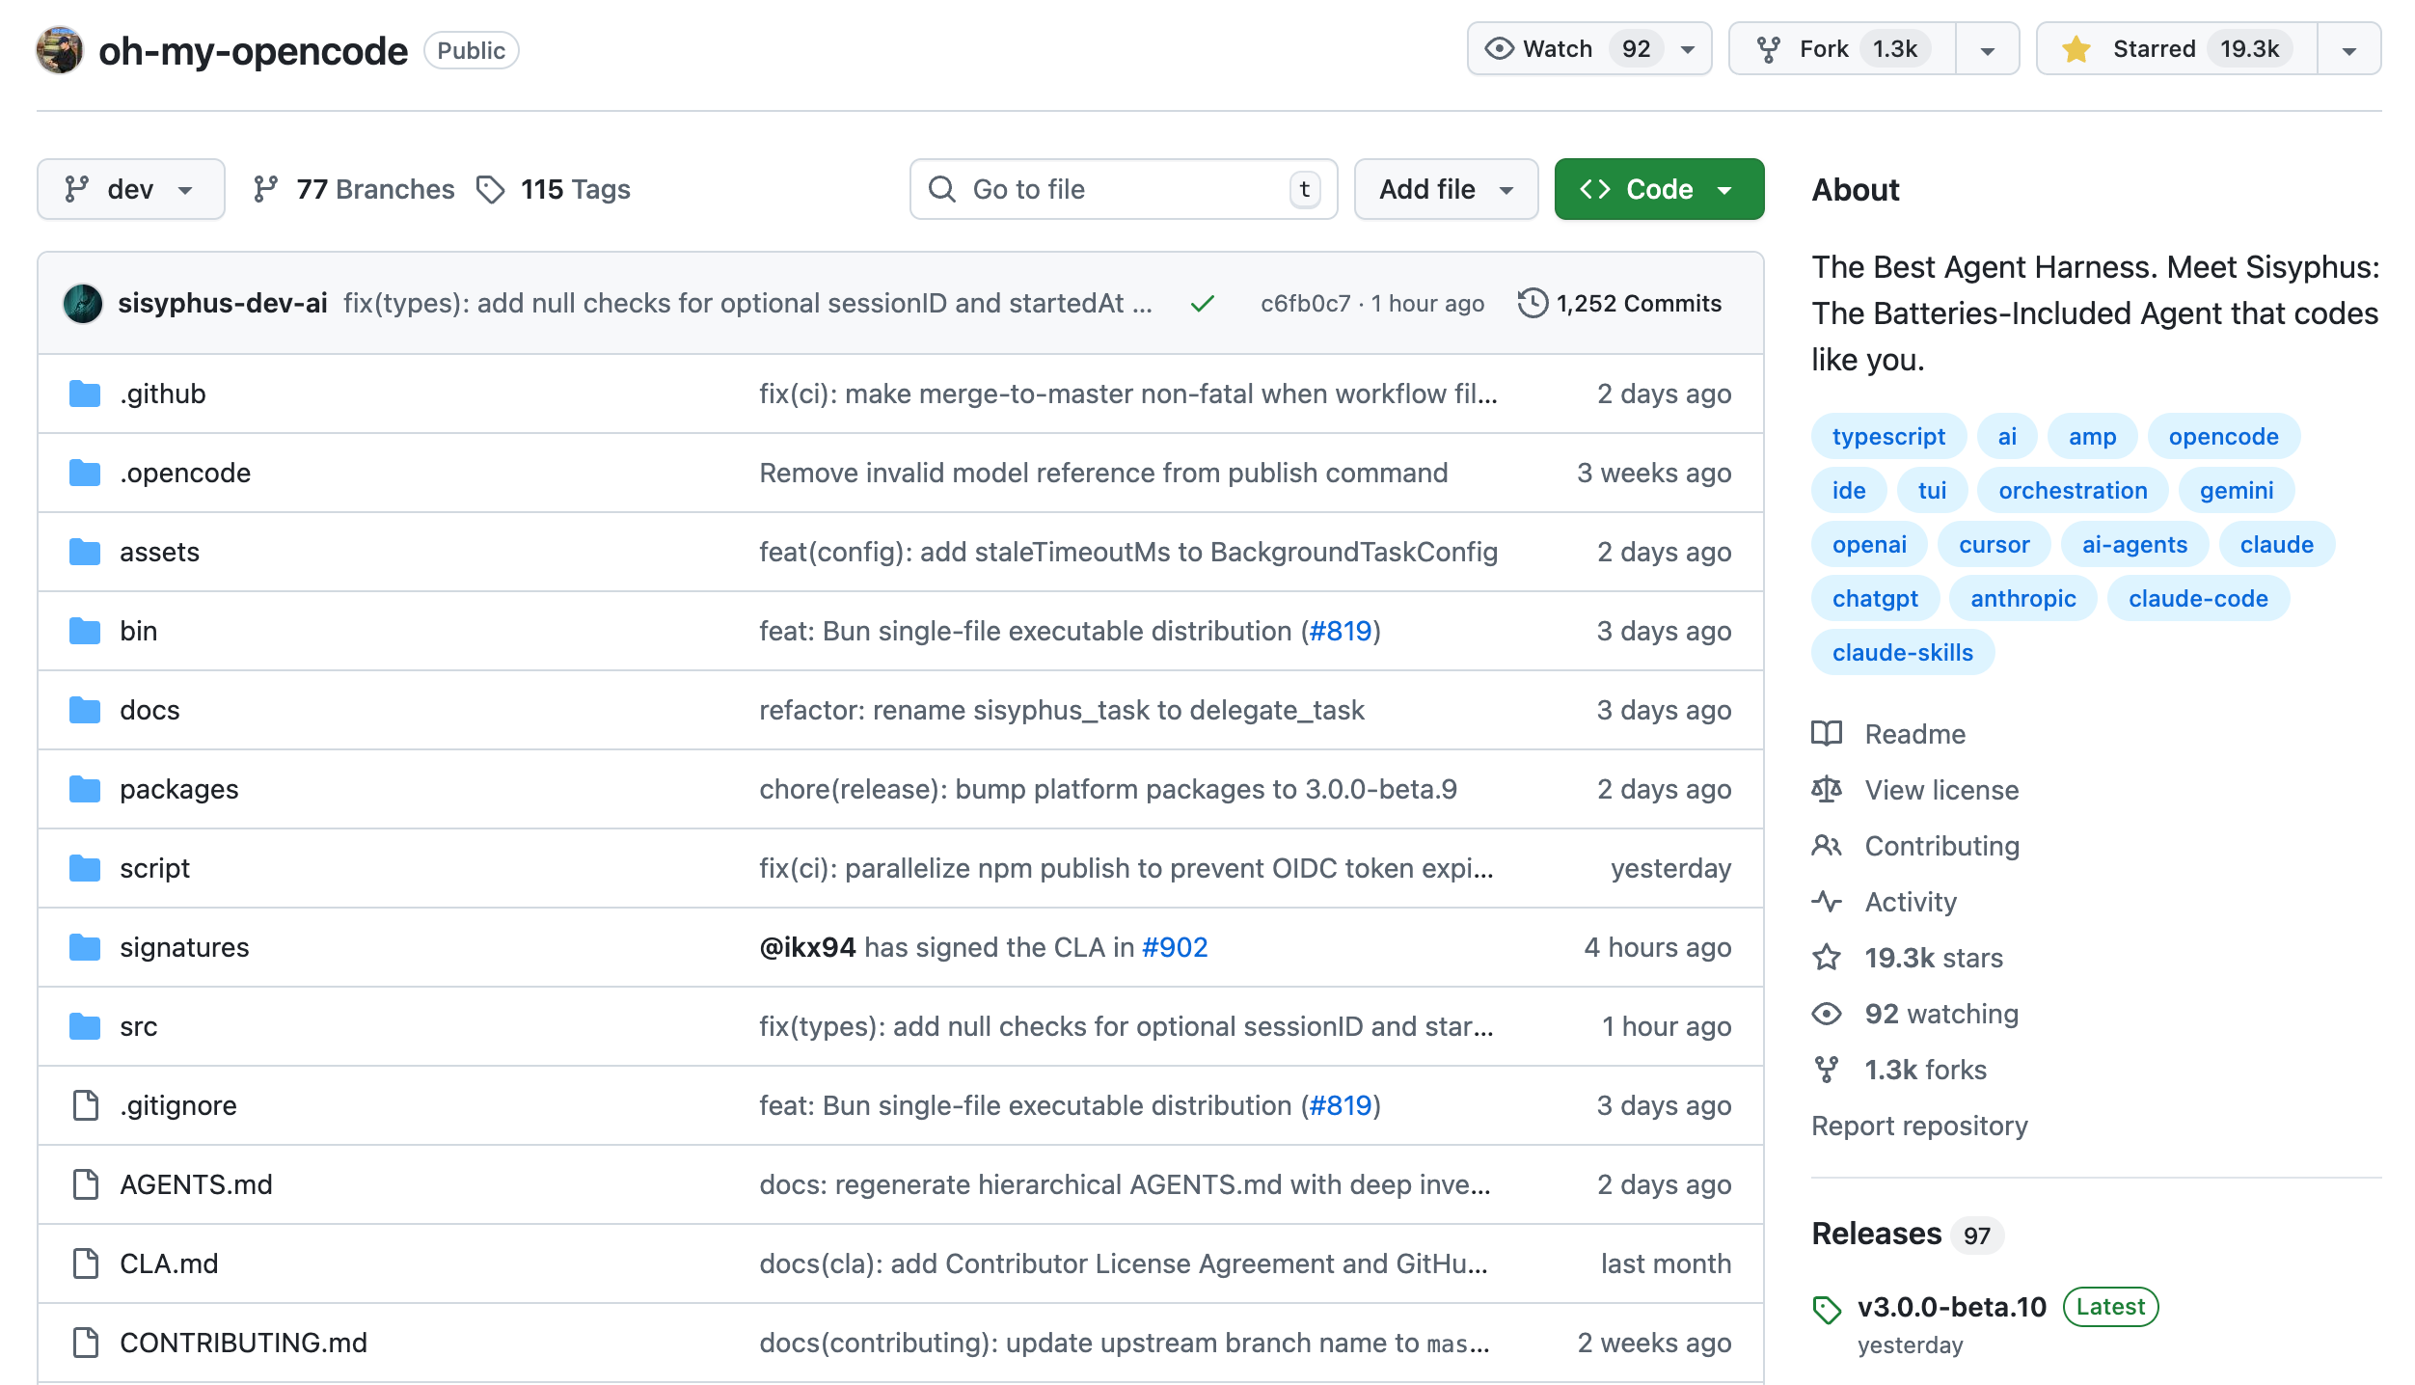This screenshot has height=1385, width=2415.
Task: Open the star lists dropdown arrow
Action: pyautogui.click(x=2349, y=49)
